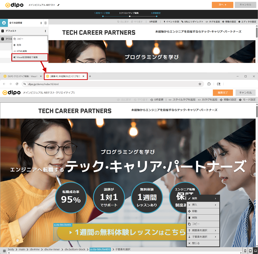The image size is (258, 254).
Task: Select main in the breadcrumb path
Action: point(22,249)
